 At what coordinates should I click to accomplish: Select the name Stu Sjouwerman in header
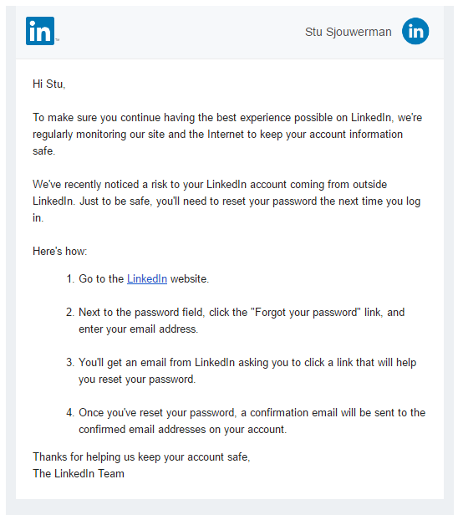[348, 32]
